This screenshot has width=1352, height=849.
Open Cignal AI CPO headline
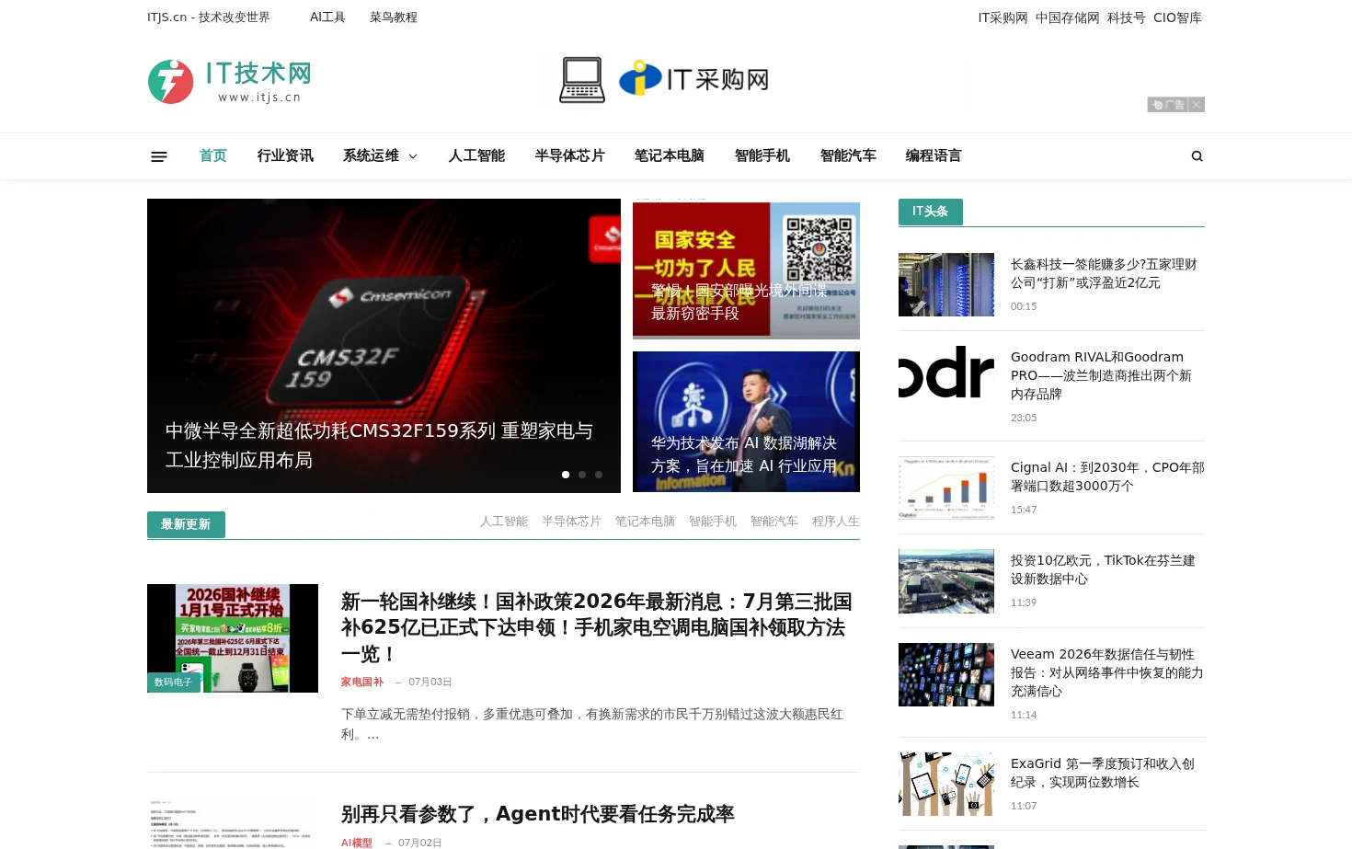tap(1107, 476)
